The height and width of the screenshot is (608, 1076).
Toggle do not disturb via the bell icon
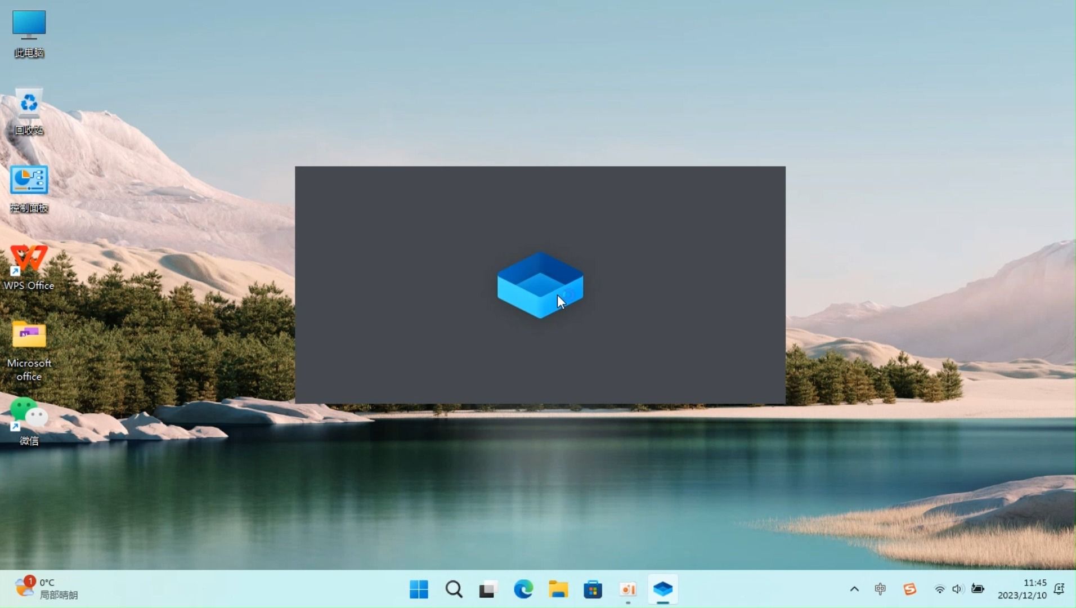click(1058, 589)
